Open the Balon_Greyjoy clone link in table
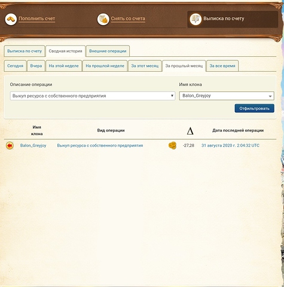Image resolution: width=284 pixels, height=287 pixels. pyautogui.click(x=33, y=145)
